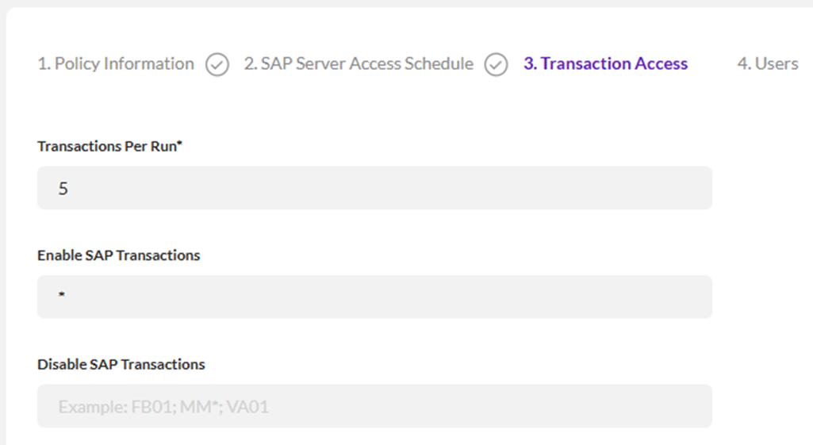Click the Enable SAP Transactions label
Screen dimensions: 813x445
coord(118,255)
